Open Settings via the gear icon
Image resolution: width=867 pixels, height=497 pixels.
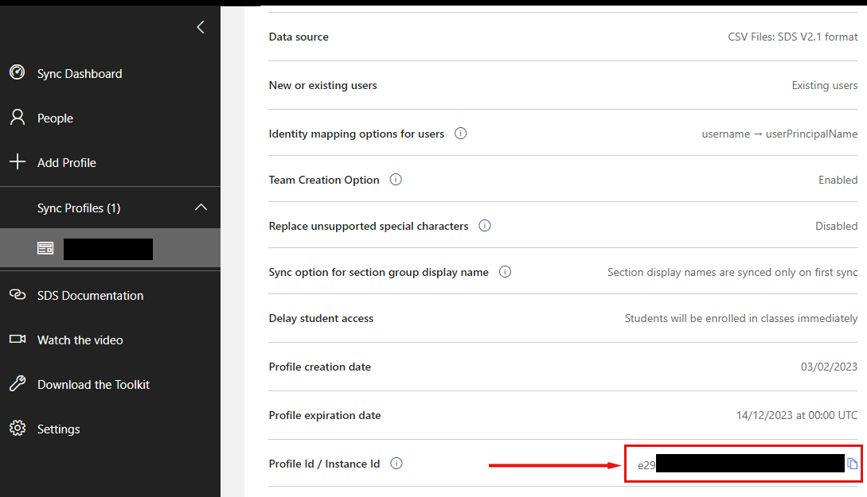pyautogui.click(x=16, y=429)
